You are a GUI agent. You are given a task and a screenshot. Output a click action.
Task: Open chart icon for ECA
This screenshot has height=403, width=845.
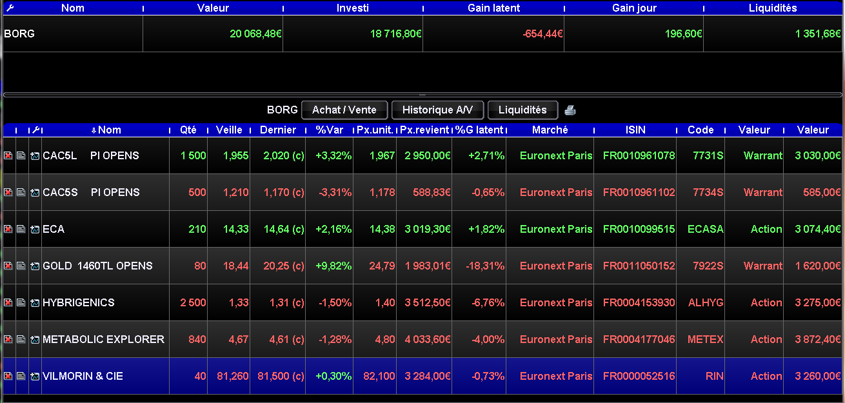pos(35,229)
